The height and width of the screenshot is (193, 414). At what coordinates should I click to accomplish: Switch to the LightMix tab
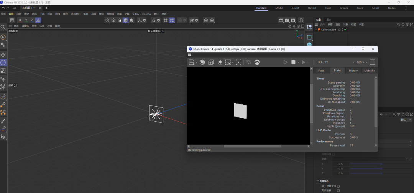click(369, 71)
